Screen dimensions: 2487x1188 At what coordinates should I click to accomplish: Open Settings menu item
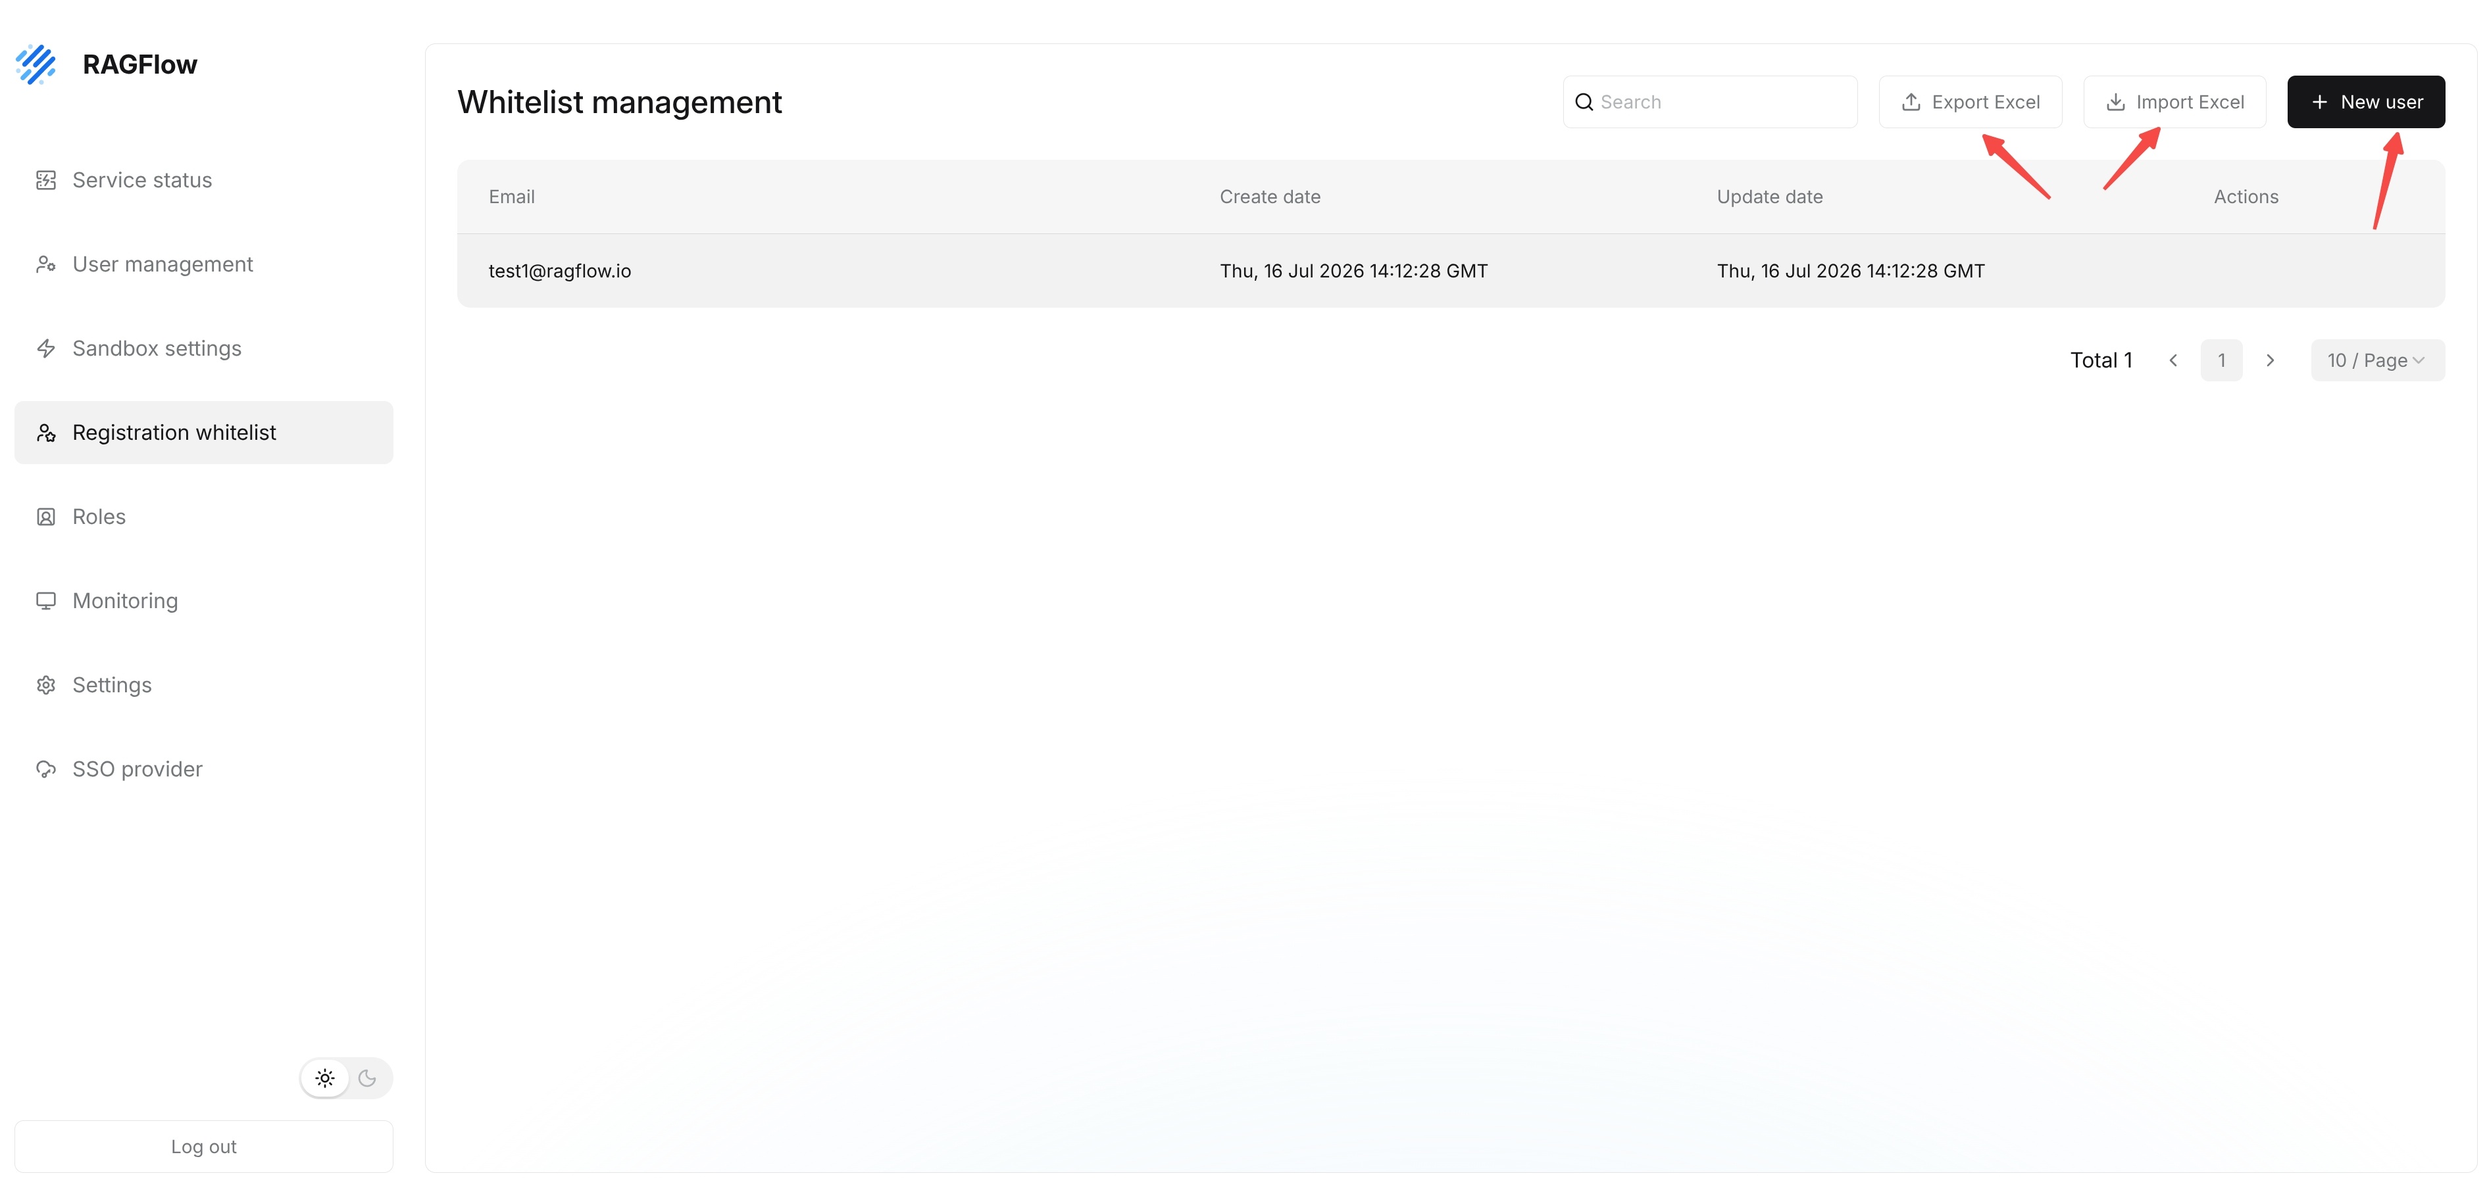pyautogui.click(x=204, y=685)
